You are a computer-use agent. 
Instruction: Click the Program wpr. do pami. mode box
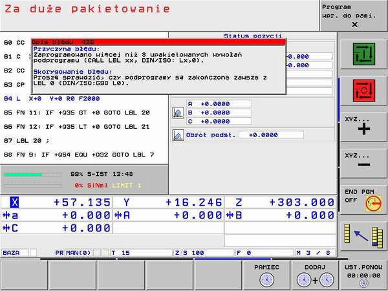[354, 16]
